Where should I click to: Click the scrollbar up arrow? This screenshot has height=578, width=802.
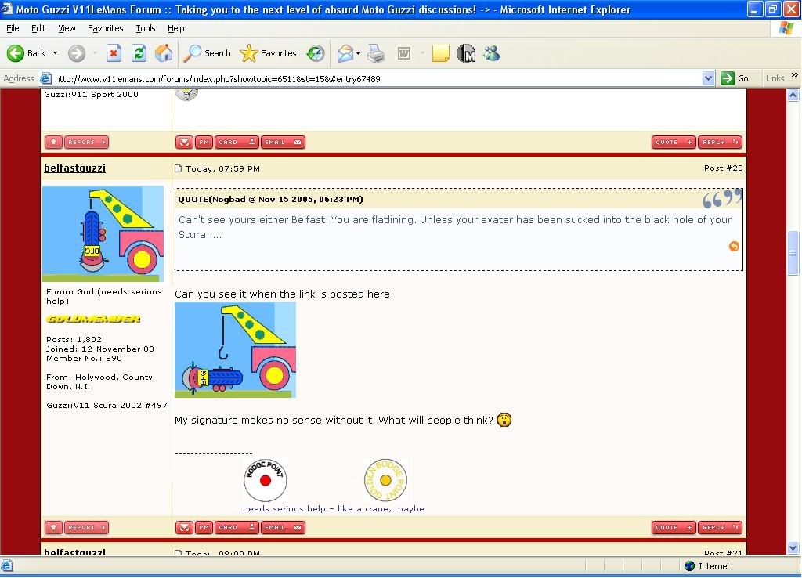click(x=793, y=95)
